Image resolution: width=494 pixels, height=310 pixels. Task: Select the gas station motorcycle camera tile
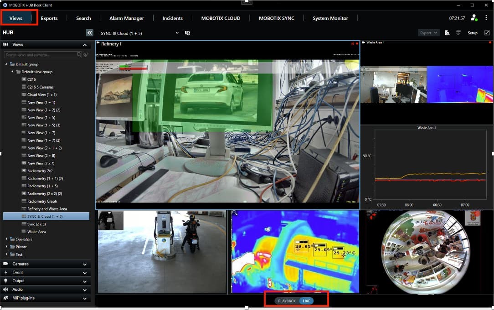[162, 252]
